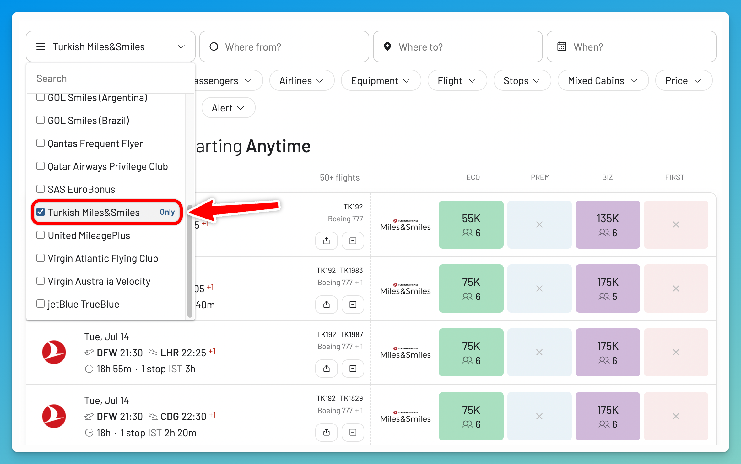Image resolution: width=741 pixels, height=464 pixels.
Task: Enable Qatar Airways Privilege Club checkbox
Action: pos(41,166)
